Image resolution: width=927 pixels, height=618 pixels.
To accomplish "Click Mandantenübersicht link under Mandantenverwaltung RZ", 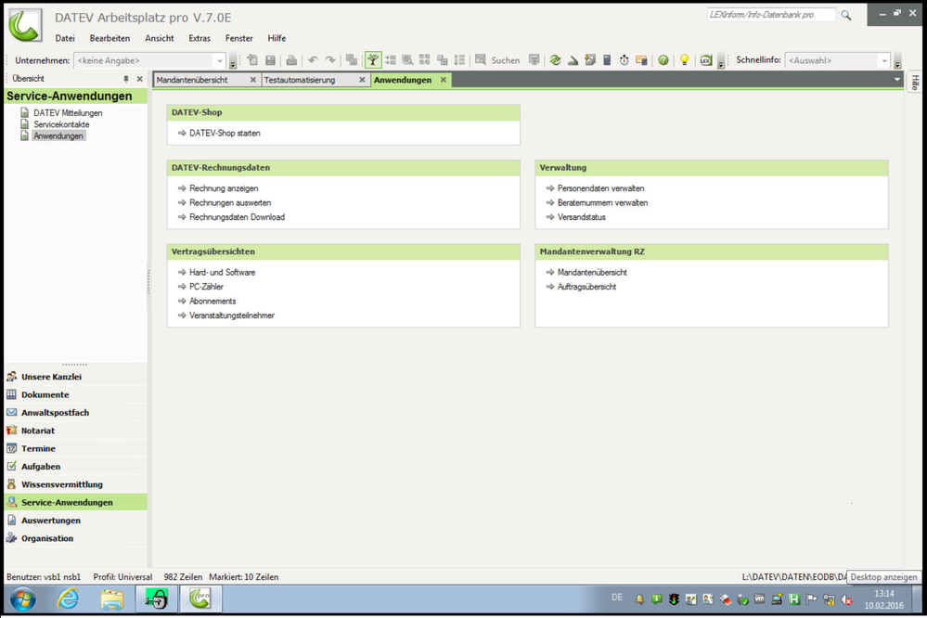I will (x=592, y=272).
